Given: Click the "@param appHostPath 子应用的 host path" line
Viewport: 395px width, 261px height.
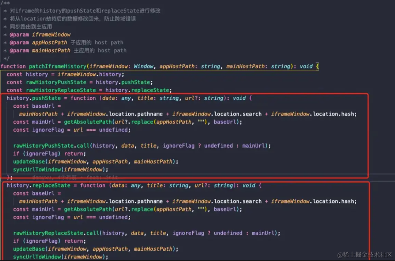Looking at the screenshot, I should 64,42.
